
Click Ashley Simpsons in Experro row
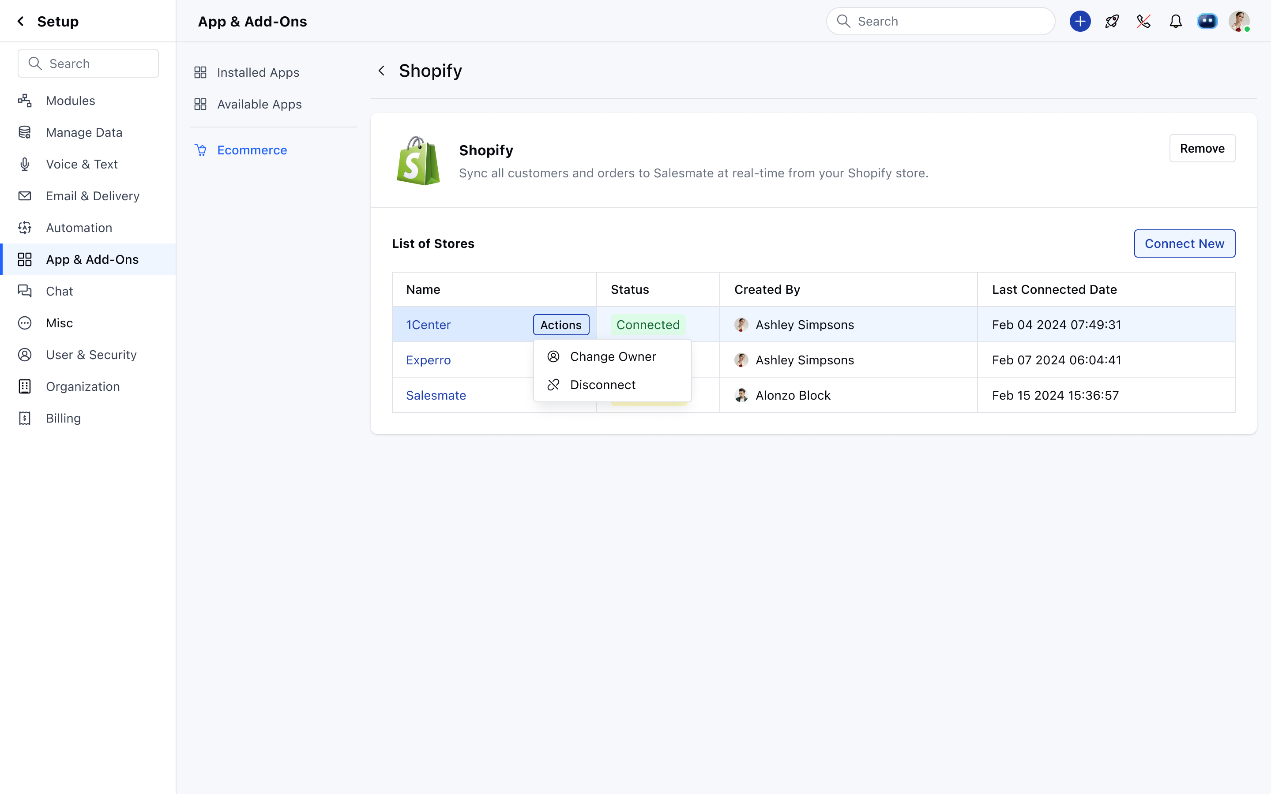pos(805,360)
